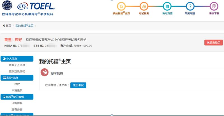Click the location pin icon before 首页
The image size is (224, 116).
click(4, 26)
